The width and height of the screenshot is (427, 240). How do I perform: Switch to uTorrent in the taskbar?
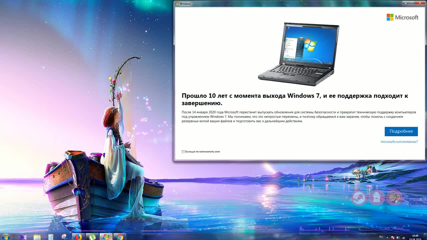point(92,237)
